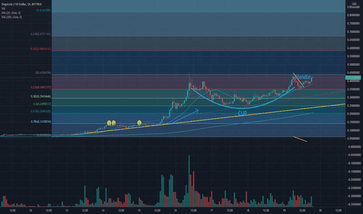Click the 0.236(0.34973377) Fibonacci level label
363x214 pixels.
(x=41, y=88)
